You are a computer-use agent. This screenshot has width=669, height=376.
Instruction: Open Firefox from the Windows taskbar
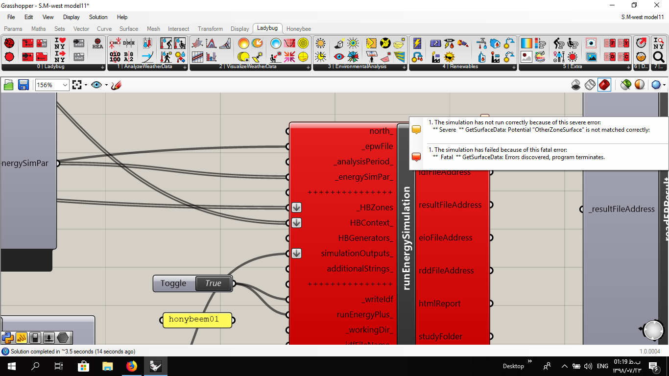point(131,366)
